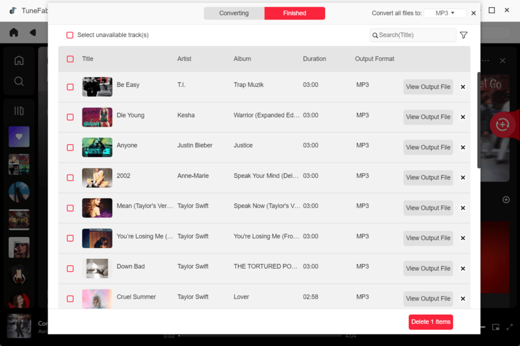520x346 pixels.
Task: Click the small plus circle icon at right
Action: point(506,200)
